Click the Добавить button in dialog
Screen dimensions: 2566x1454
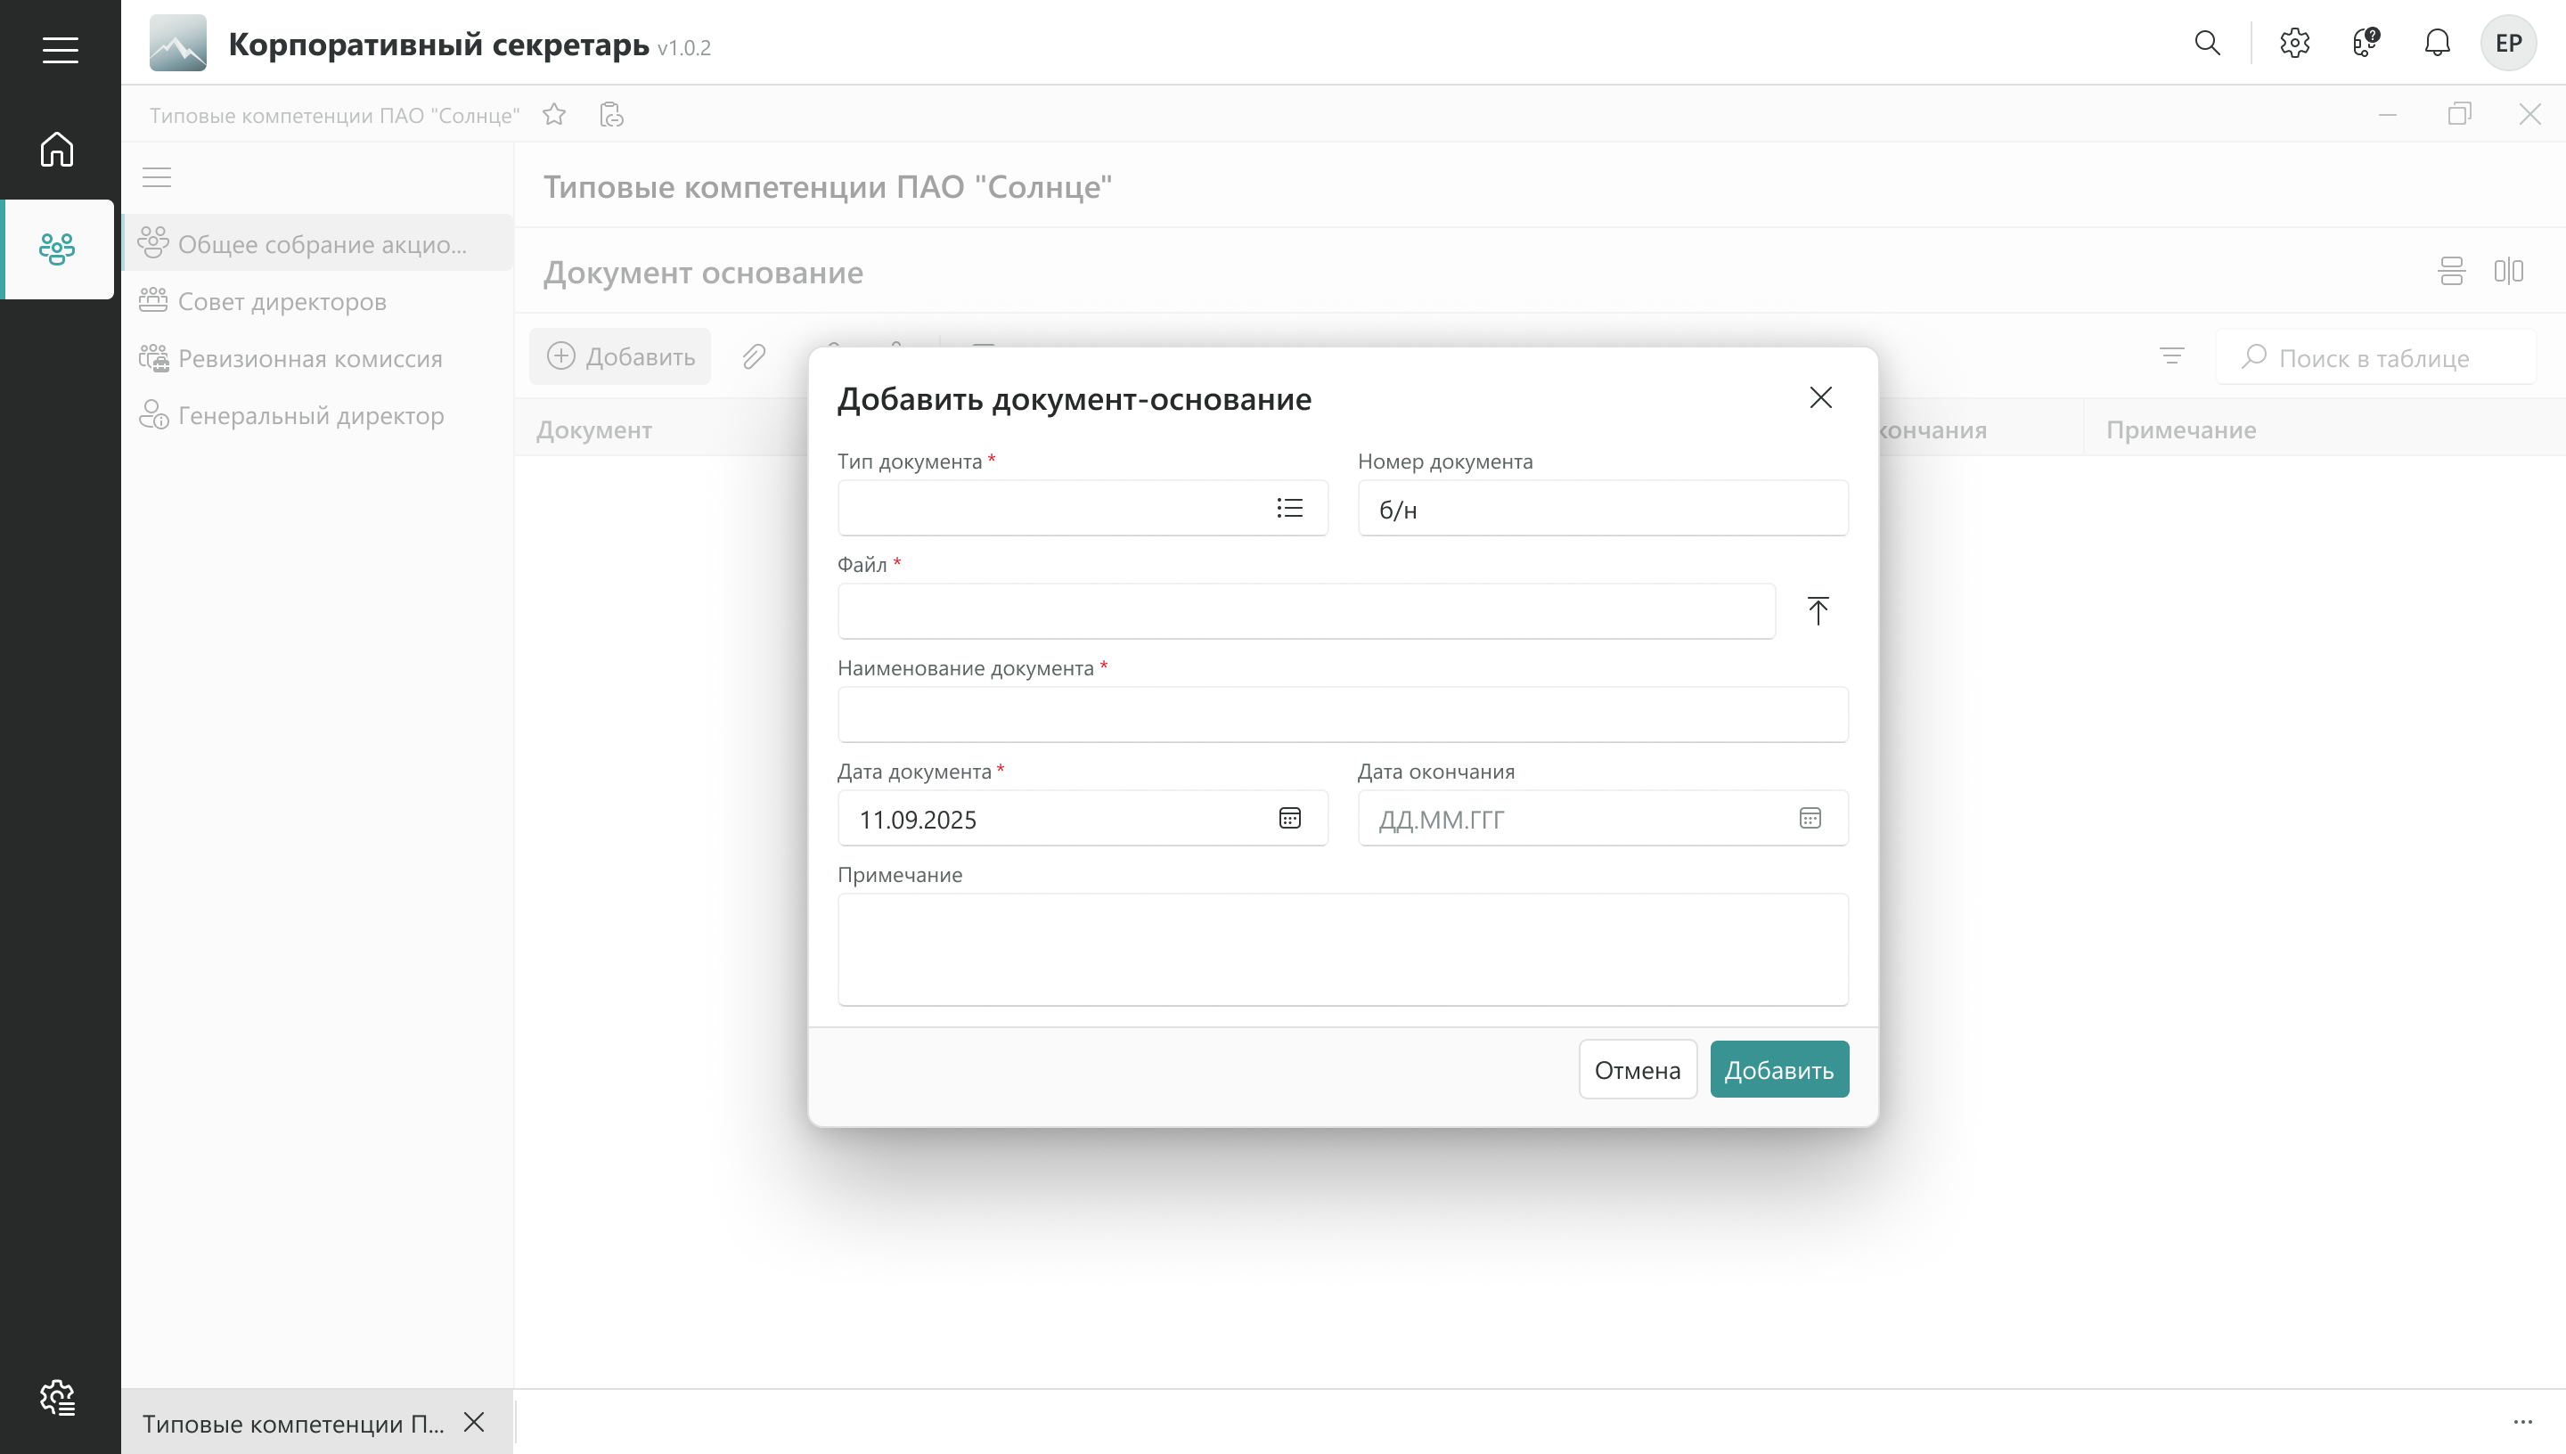(1778, 1069)
